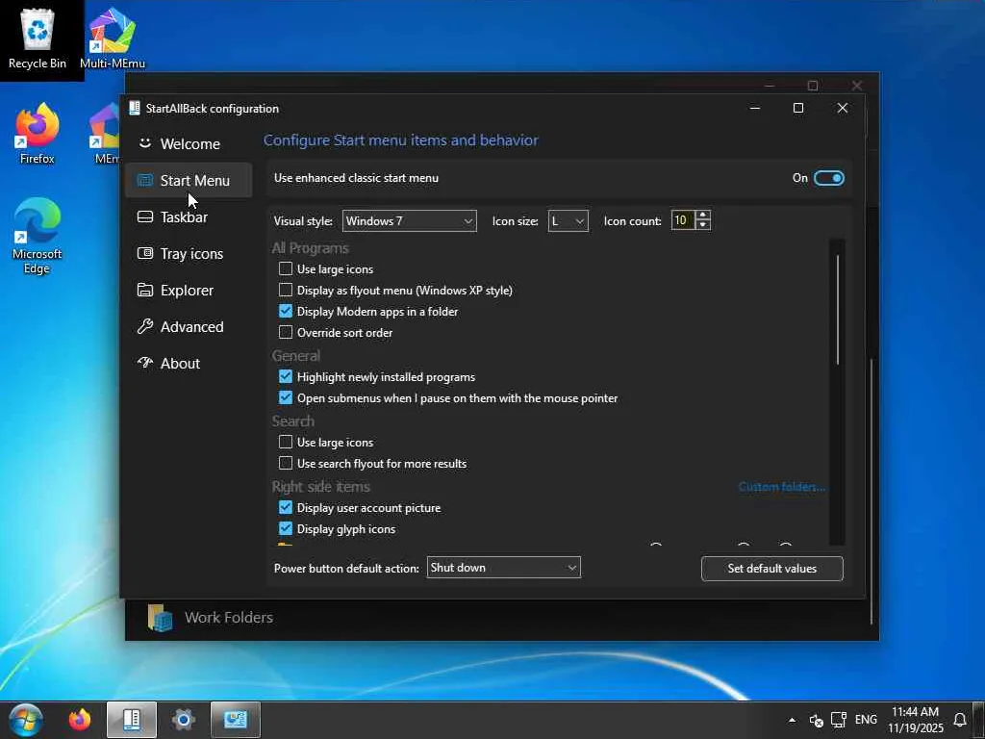Check Use search flyout for more results
The image size is (985, 739).
pyautogui.click(x=286, y=463)
